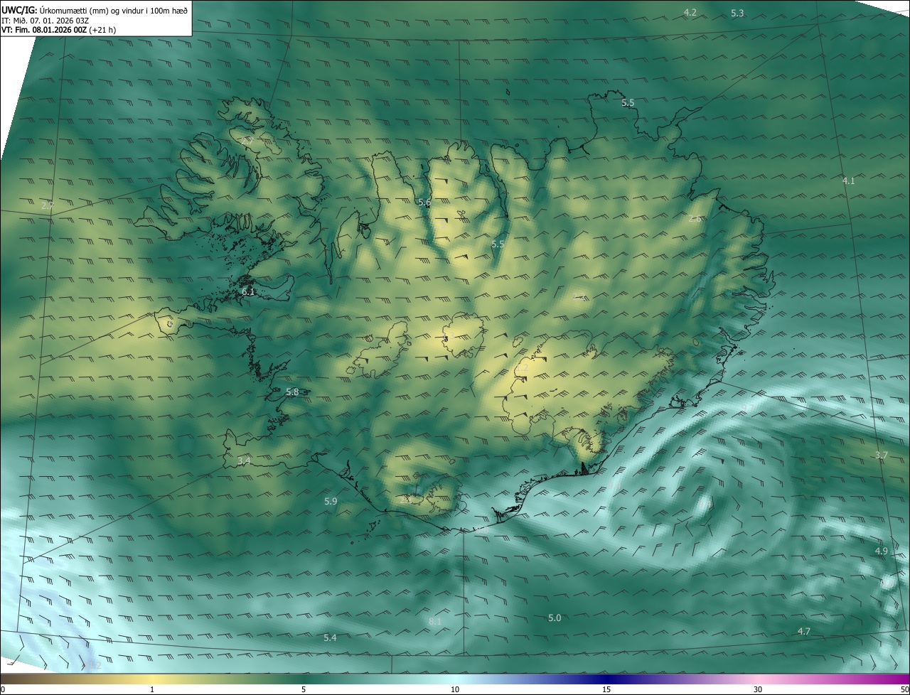Select the map value 4.7
910x695 pixels.
(804, 631)
